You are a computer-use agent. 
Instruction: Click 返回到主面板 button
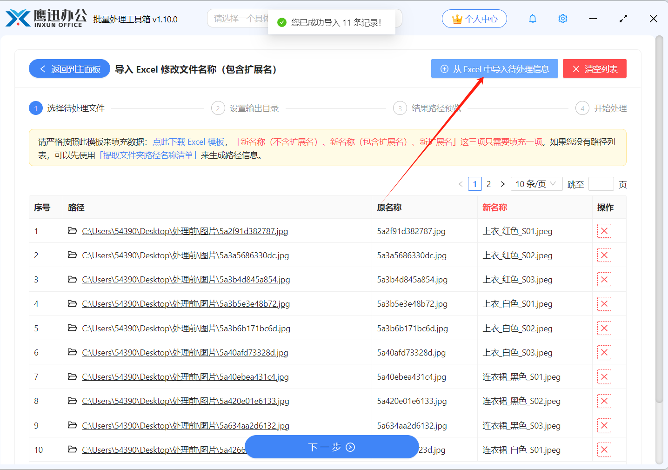[x=69, y=69]
